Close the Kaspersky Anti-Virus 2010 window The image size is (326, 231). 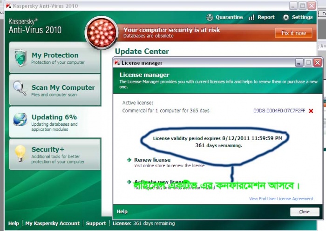(312, 6)
